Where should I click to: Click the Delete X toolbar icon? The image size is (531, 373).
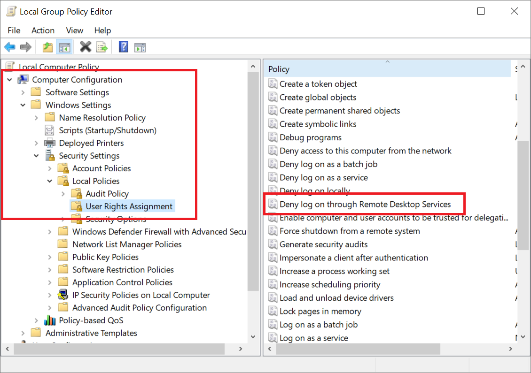86,47
